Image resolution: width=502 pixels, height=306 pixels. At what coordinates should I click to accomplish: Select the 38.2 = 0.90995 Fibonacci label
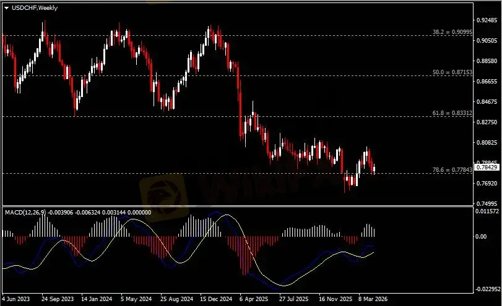click(x=453, y=32)
